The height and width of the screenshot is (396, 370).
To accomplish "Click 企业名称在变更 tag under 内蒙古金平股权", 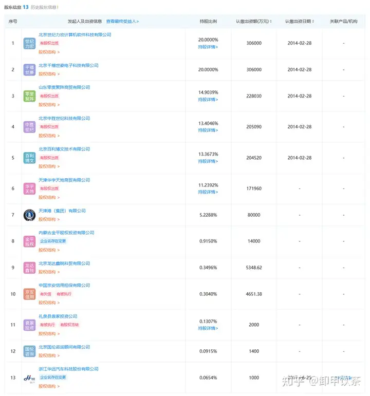I will click(x=53, y=241).
